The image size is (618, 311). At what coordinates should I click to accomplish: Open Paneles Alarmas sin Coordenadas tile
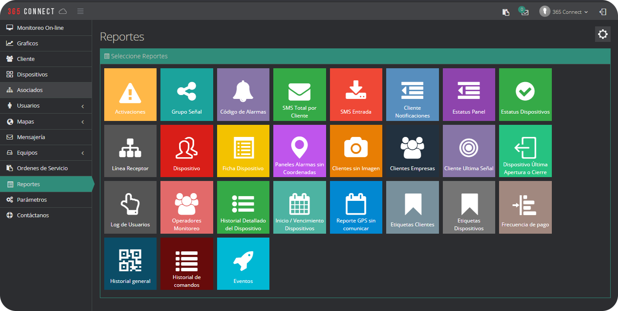point(299,151)
